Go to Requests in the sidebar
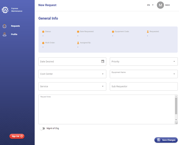Viewport: 179px width, 145px height. point(15,26)
